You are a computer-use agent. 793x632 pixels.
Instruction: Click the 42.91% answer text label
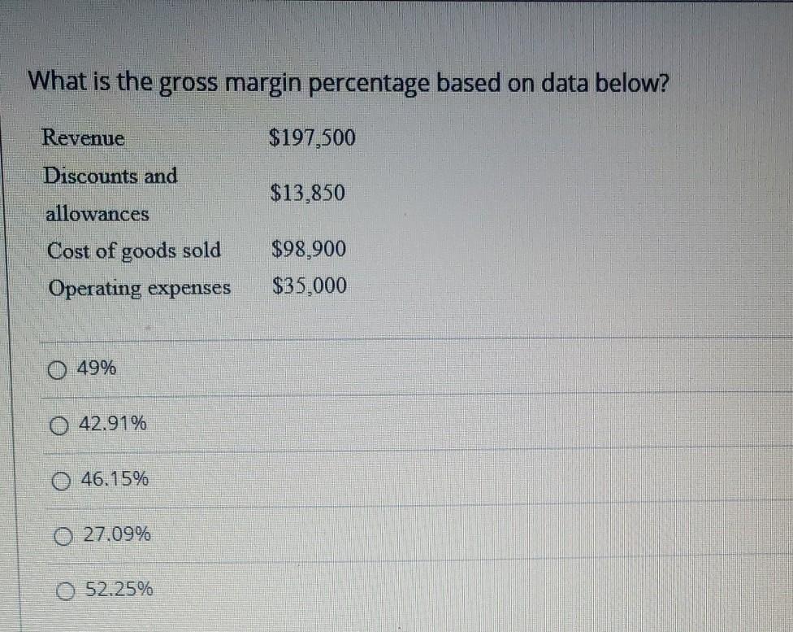point(112,424)
